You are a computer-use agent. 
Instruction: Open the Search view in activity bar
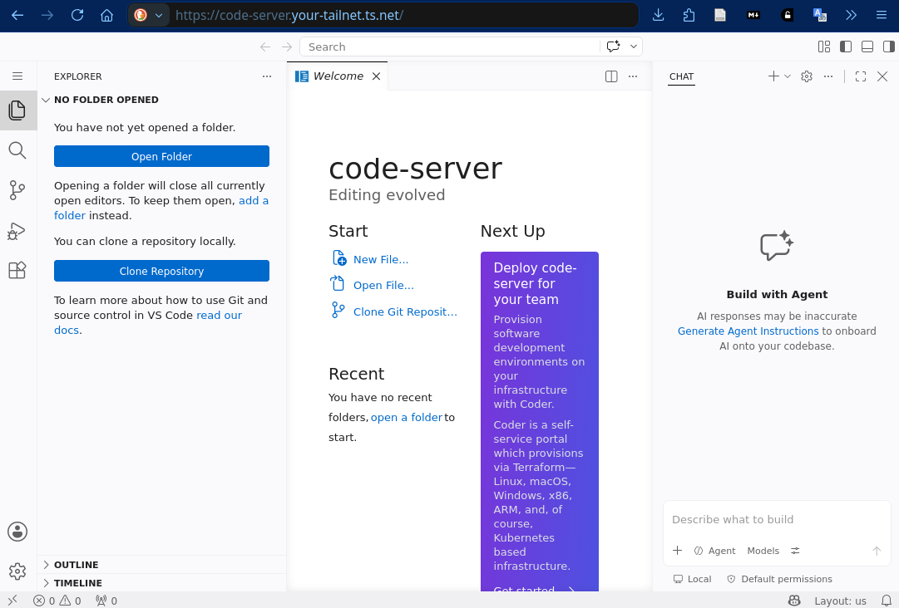tap(17, 150)
